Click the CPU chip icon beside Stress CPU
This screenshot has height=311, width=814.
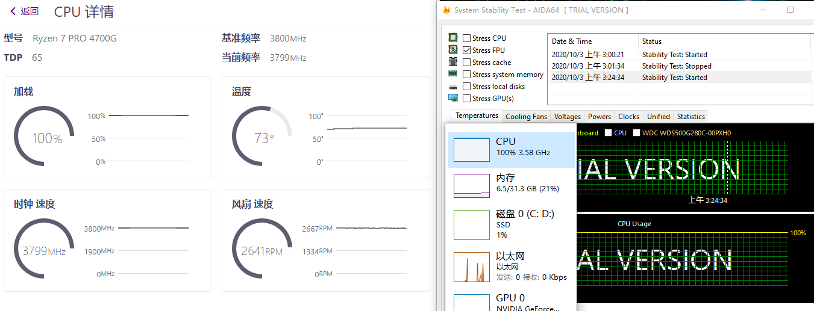click(453, 37)
